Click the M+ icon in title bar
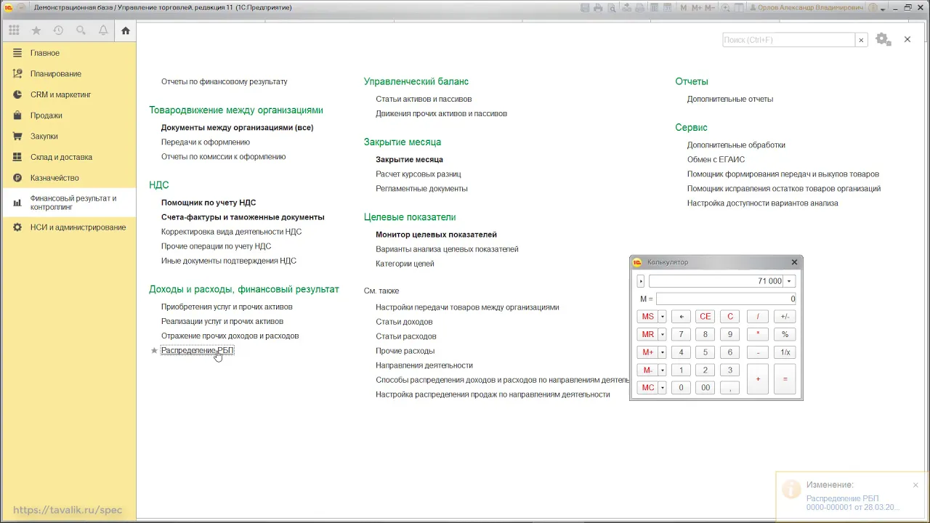The width and height of the screenshot is (930, 523). point(697,7)
